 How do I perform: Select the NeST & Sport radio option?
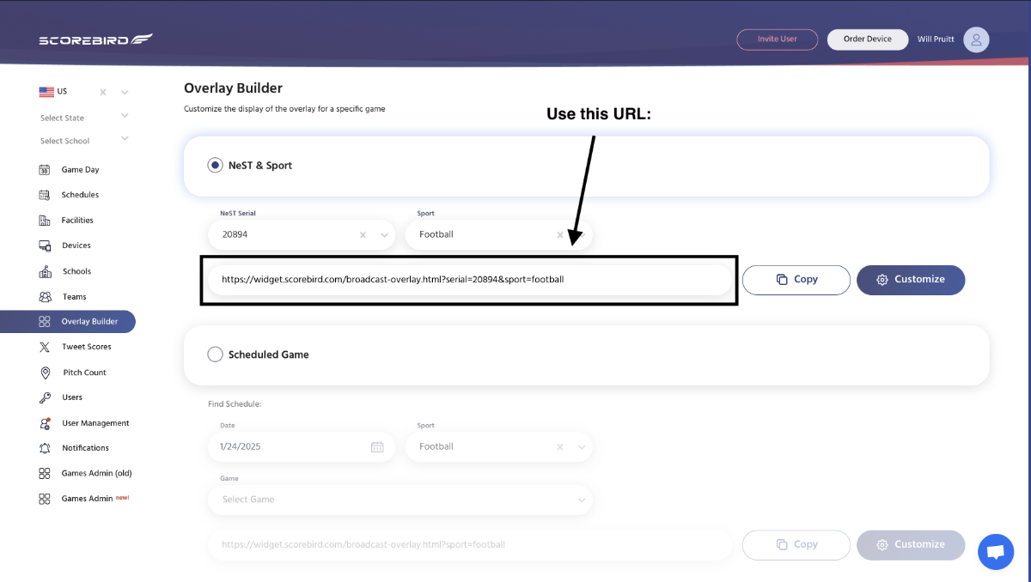tap(215, 165)
